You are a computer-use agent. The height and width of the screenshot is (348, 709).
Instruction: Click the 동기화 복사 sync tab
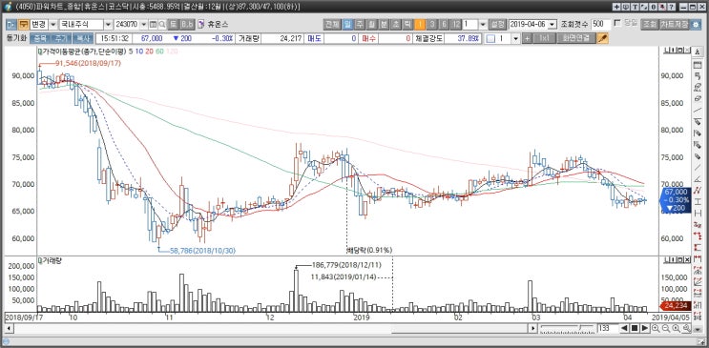click(82, 38)
